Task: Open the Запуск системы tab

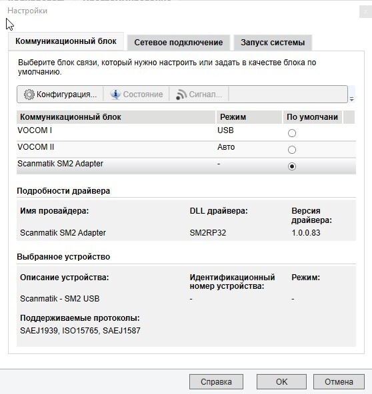Action: pyautogui.click(x=273, y=43)
